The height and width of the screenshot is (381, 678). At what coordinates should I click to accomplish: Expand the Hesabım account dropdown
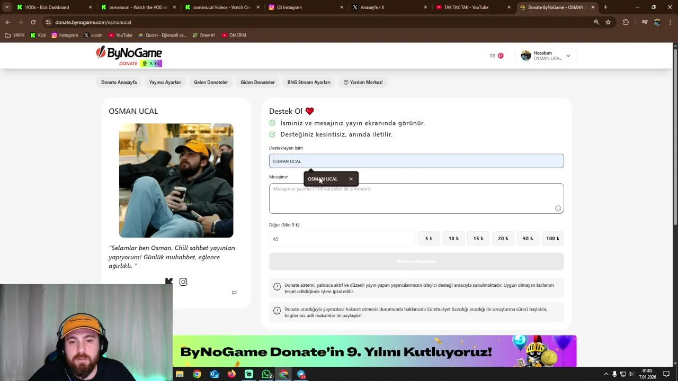click(x=546, y=56)
